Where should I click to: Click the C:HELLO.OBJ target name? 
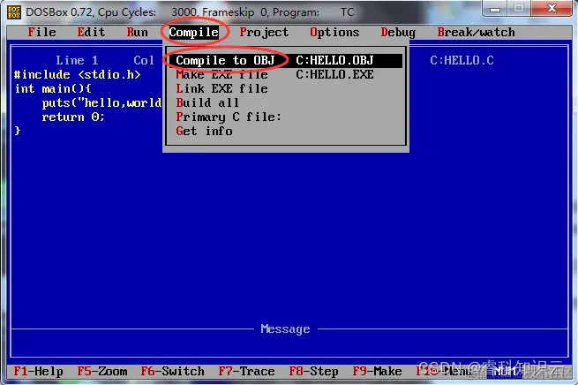point(334,60)
